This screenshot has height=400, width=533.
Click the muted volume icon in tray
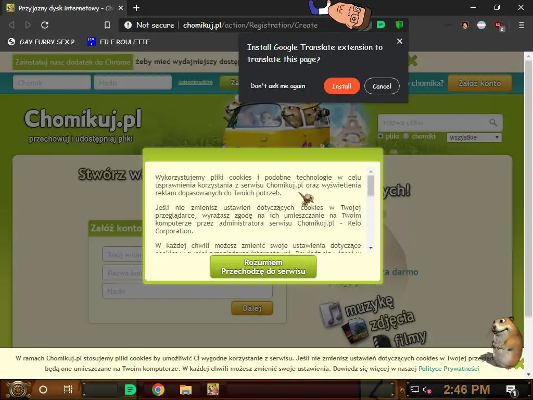click(427, 390)
